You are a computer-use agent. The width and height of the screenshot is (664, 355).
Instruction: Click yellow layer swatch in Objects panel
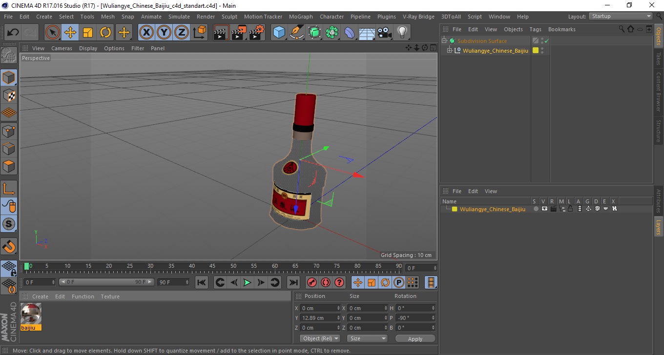point(536,50)
